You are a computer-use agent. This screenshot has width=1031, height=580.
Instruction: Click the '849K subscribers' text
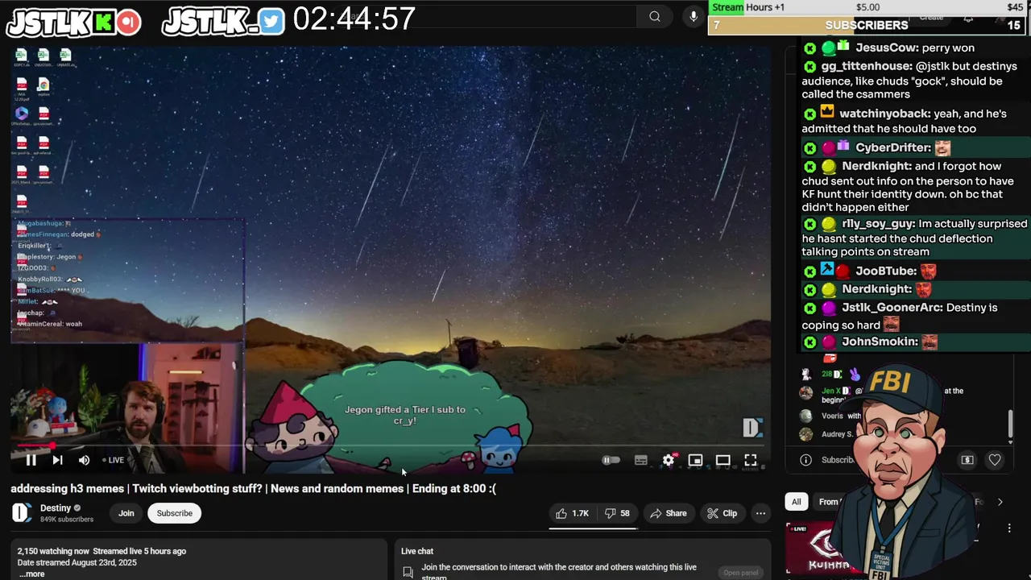(x=67, y=520)
